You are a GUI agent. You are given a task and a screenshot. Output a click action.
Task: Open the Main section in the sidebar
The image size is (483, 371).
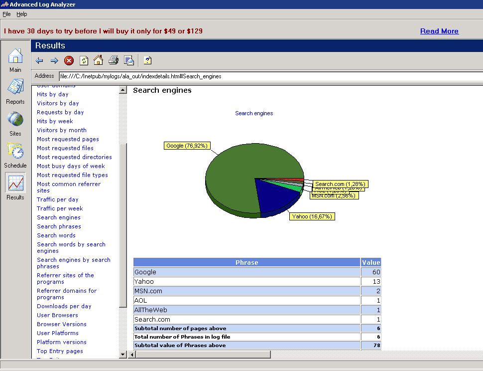[15, 60]
